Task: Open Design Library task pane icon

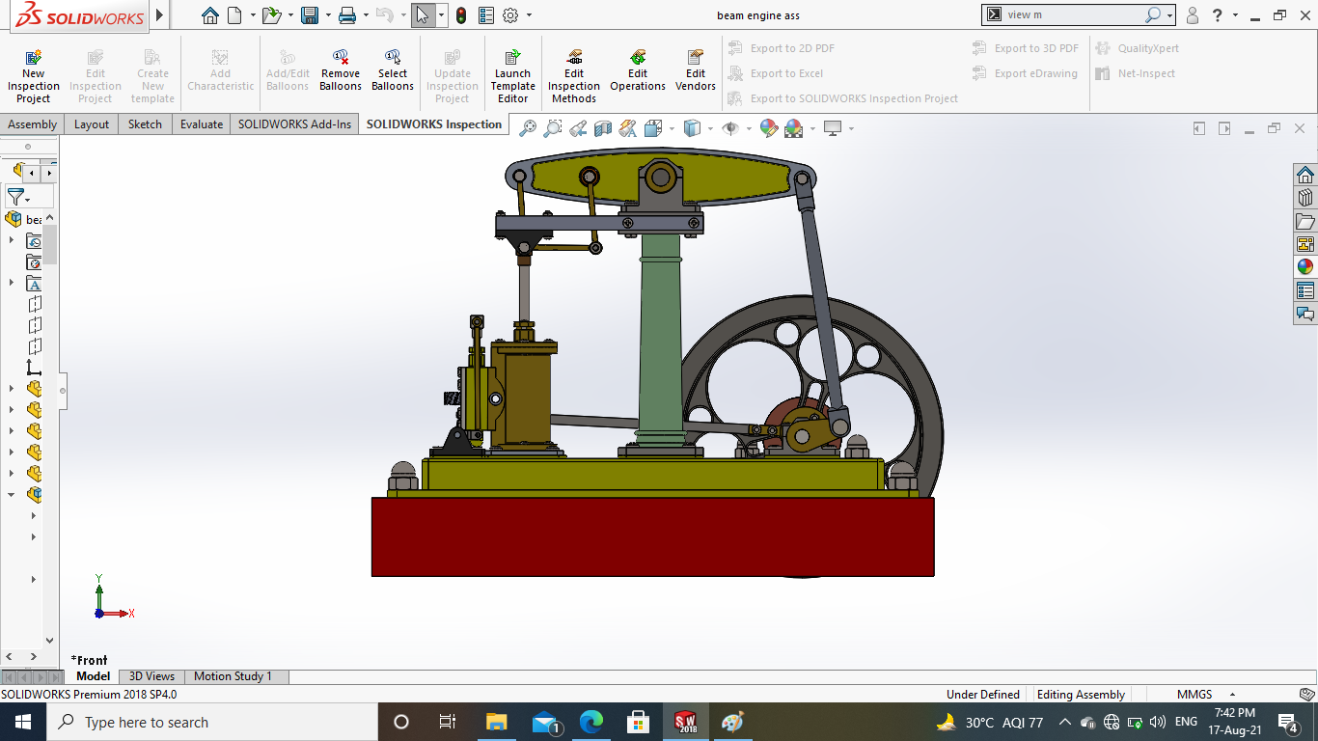Action: tap(1305, 198)
